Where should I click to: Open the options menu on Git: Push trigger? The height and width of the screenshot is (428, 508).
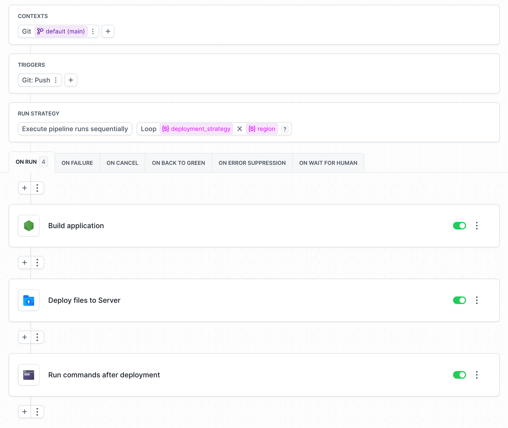coord(56,80)
